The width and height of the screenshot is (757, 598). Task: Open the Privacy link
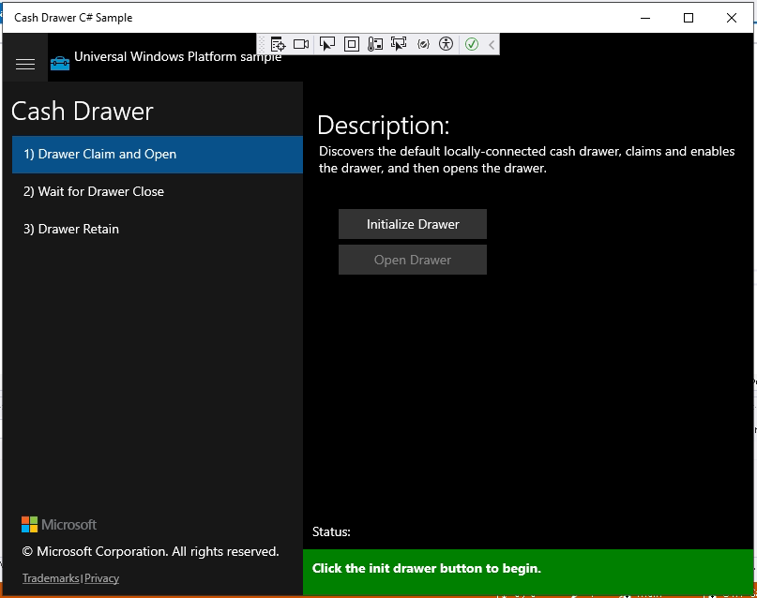coord(102,578)
